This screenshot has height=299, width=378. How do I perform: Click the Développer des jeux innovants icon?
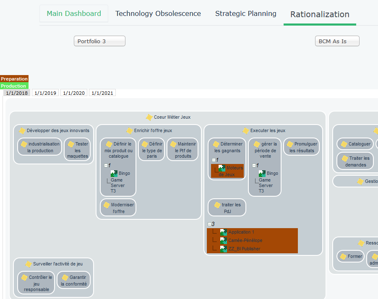[22, 131]
